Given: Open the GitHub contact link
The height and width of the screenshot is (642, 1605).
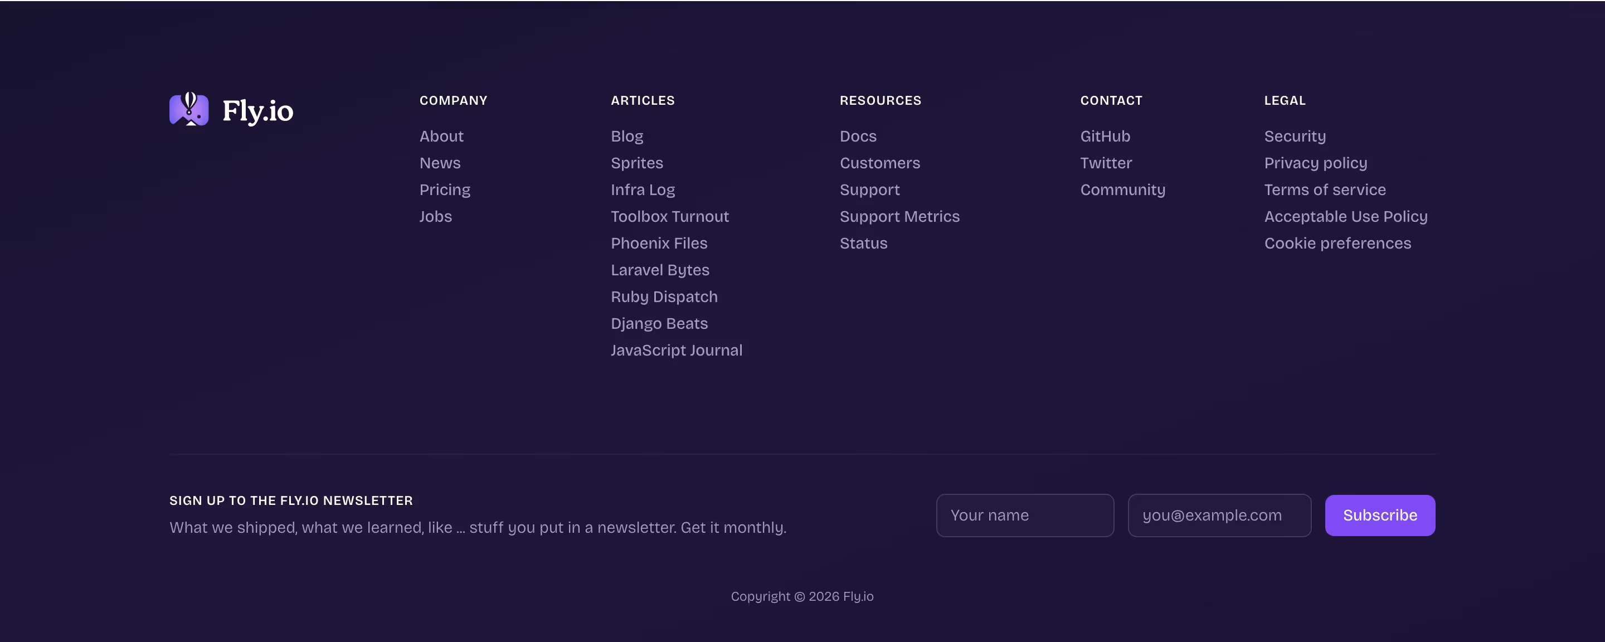Looking at the screenshot, I should pyautogui.click(x=1105, y=136).
